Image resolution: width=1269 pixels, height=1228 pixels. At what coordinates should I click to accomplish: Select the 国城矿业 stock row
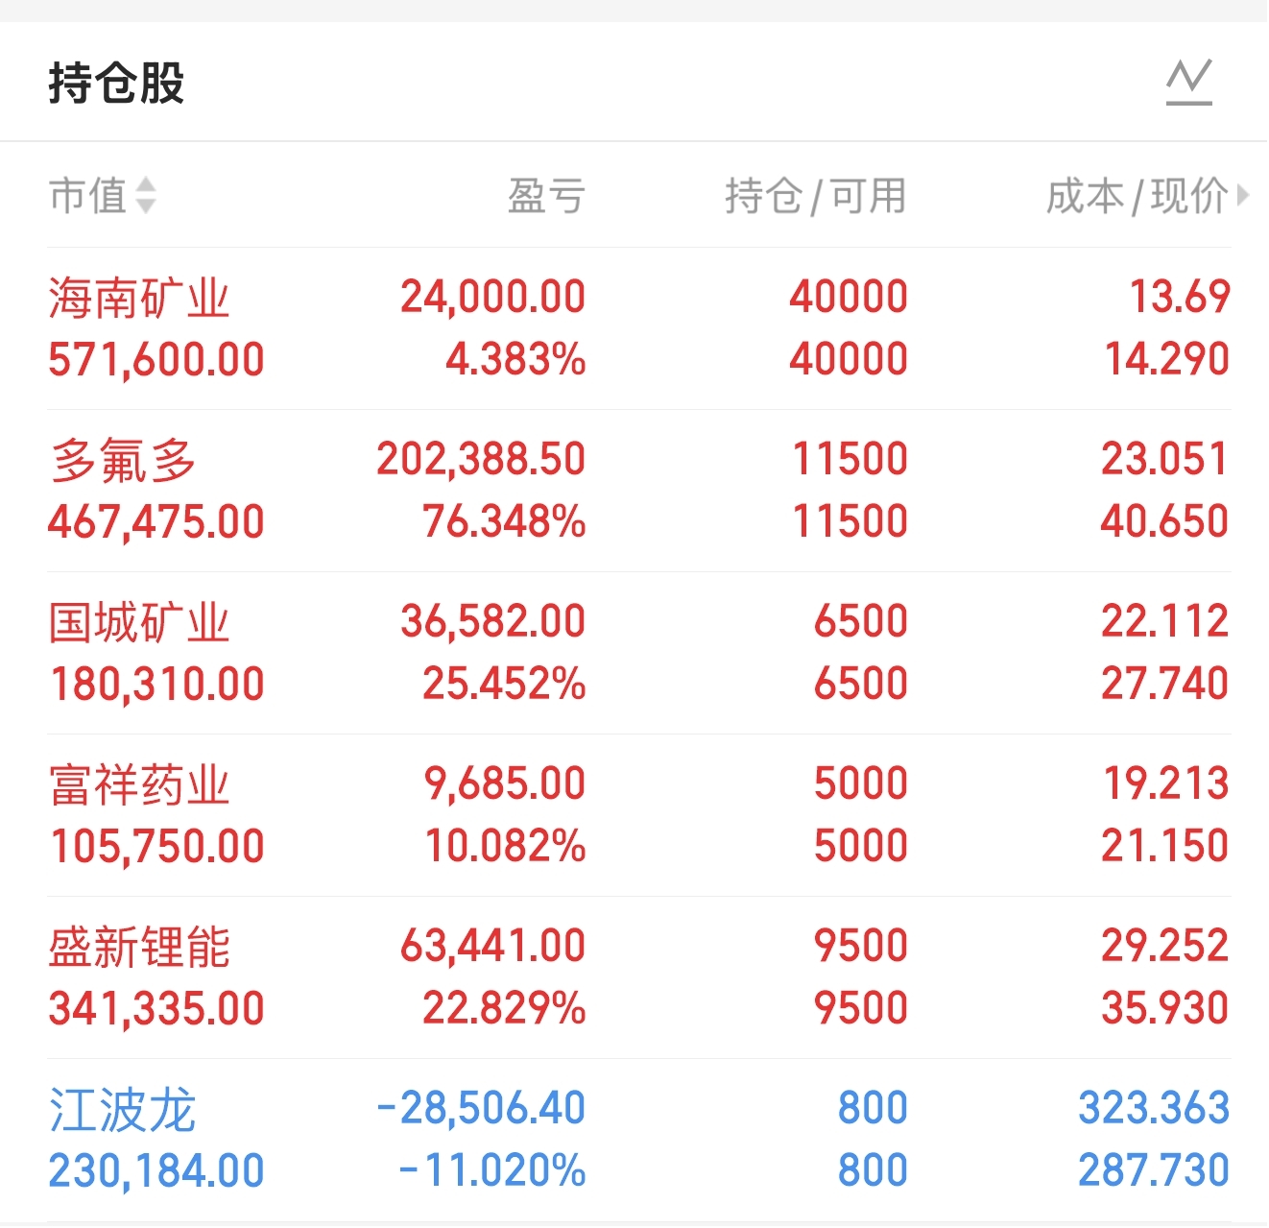click(139, 622)
